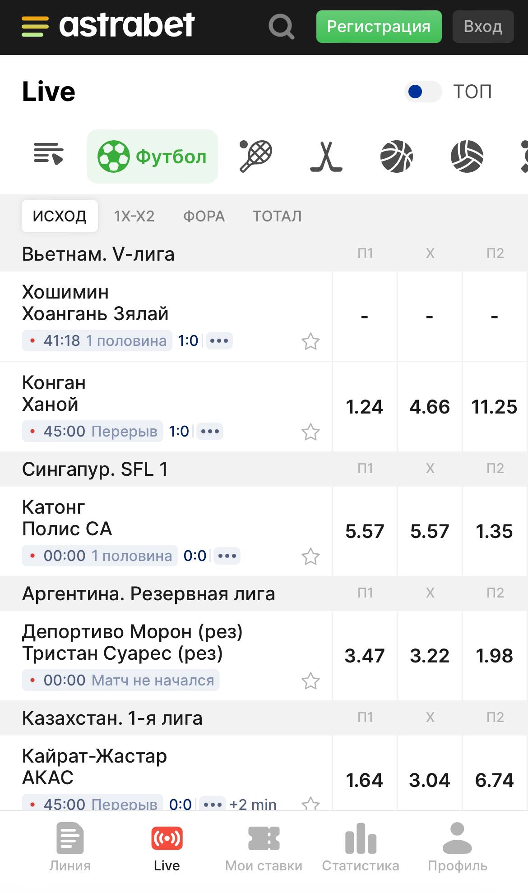Select the hockey sticks sport icon
Image resolution: width=528 pixels, height=892 pixels.
point(326,156)
